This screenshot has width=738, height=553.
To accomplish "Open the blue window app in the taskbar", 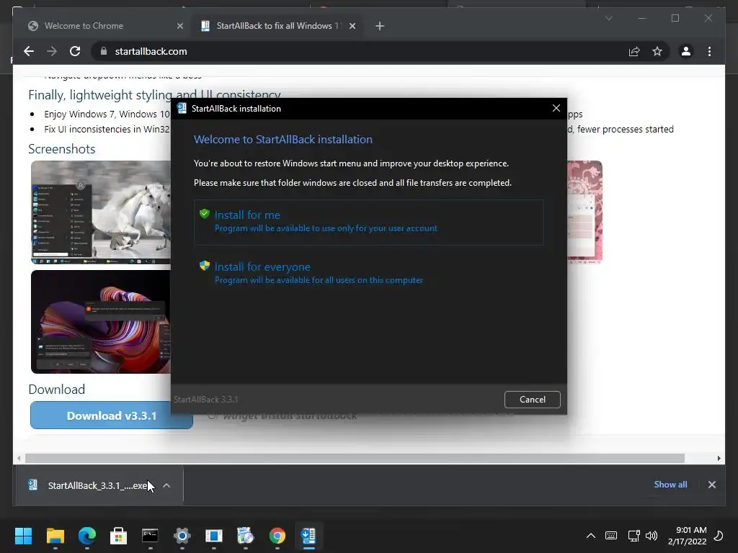I will click(x=213, y=536).
